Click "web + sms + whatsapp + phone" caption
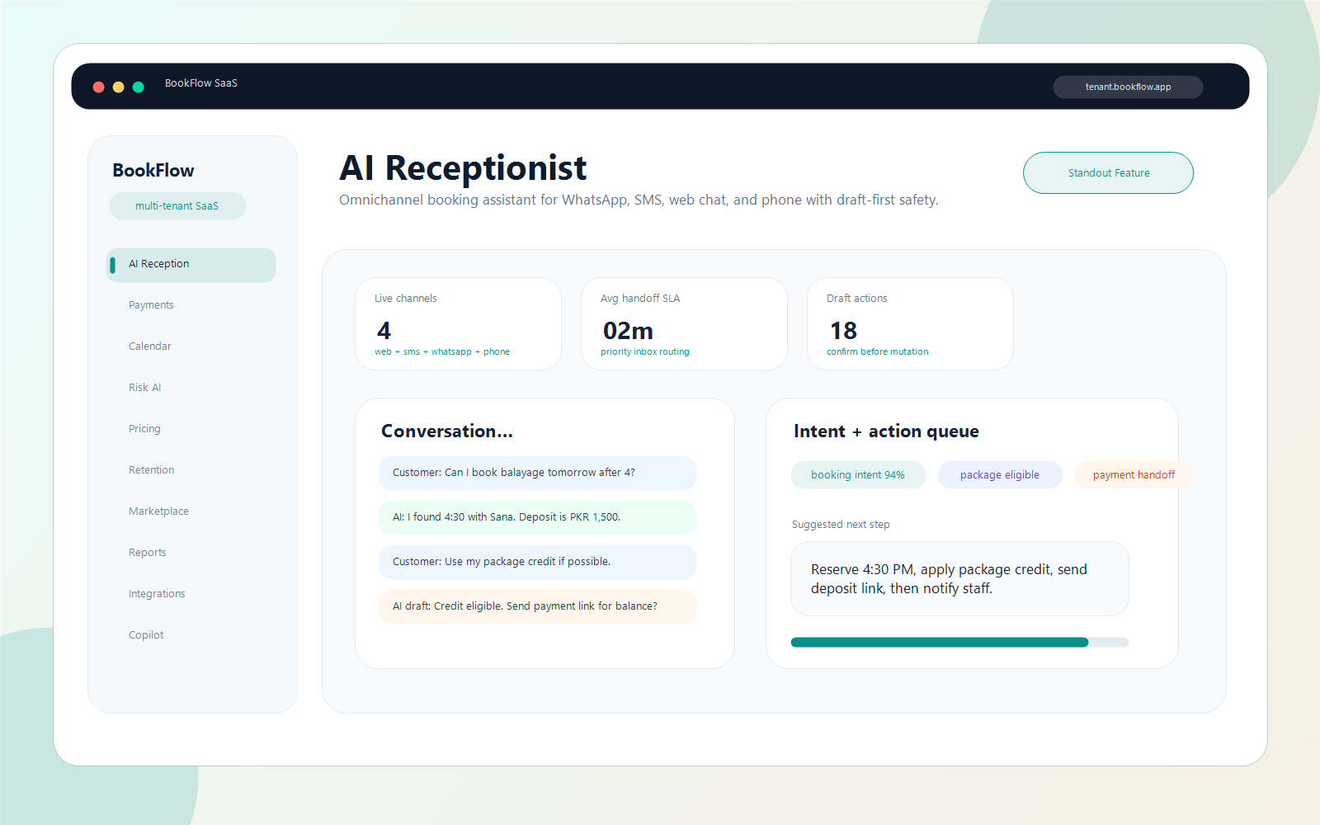 click(442, 352)
